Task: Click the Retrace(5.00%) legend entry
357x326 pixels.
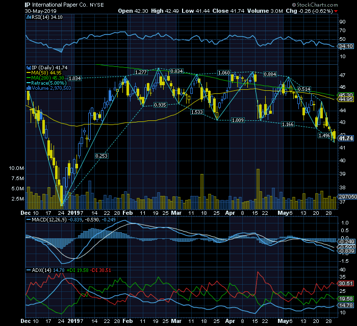Action: click(x=46, y=83)
